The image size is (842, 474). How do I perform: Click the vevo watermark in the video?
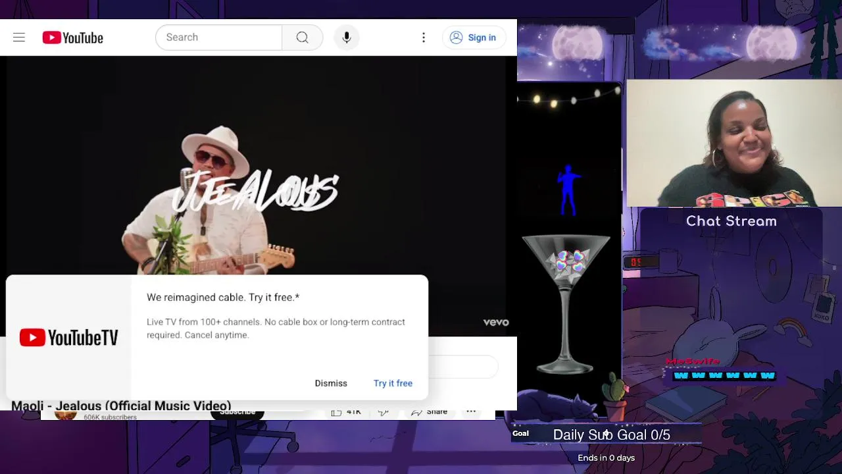(x=496, y=322)
